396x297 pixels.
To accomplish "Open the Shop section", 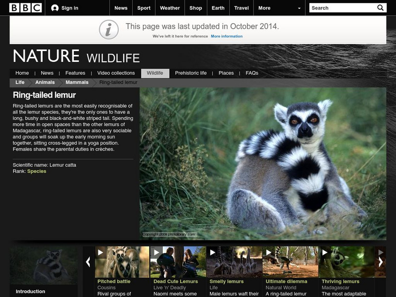I will tap(196, 8).
